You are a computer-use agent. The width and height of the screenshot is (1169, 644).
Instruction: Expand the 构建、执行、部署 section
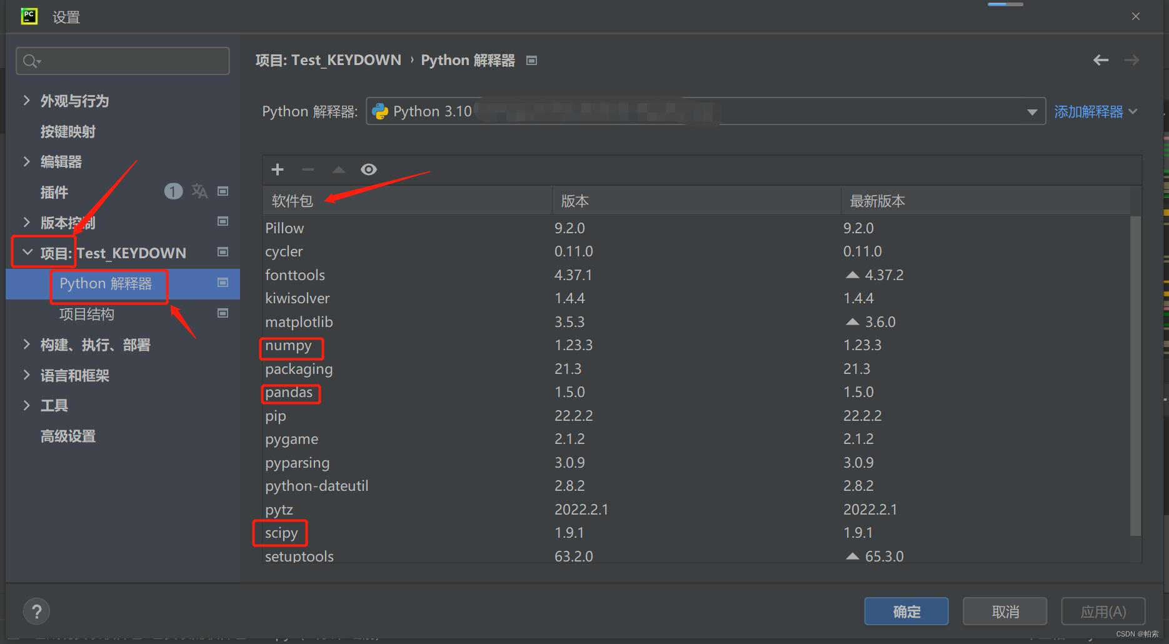pos(26,344)
